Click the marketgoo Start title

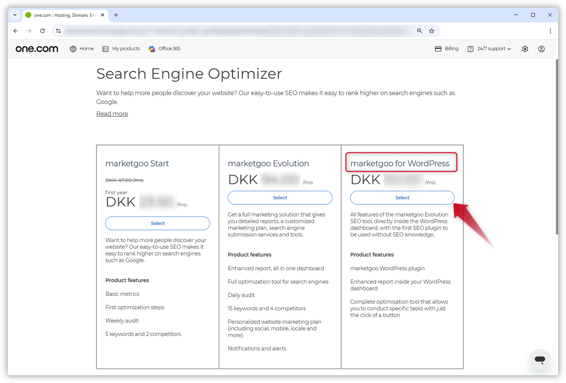[x=137, y=163]
